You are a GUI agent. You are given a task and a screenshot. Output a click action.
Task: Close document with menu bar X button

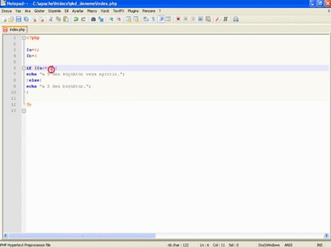pyautogui.click(x=329, y=11)
